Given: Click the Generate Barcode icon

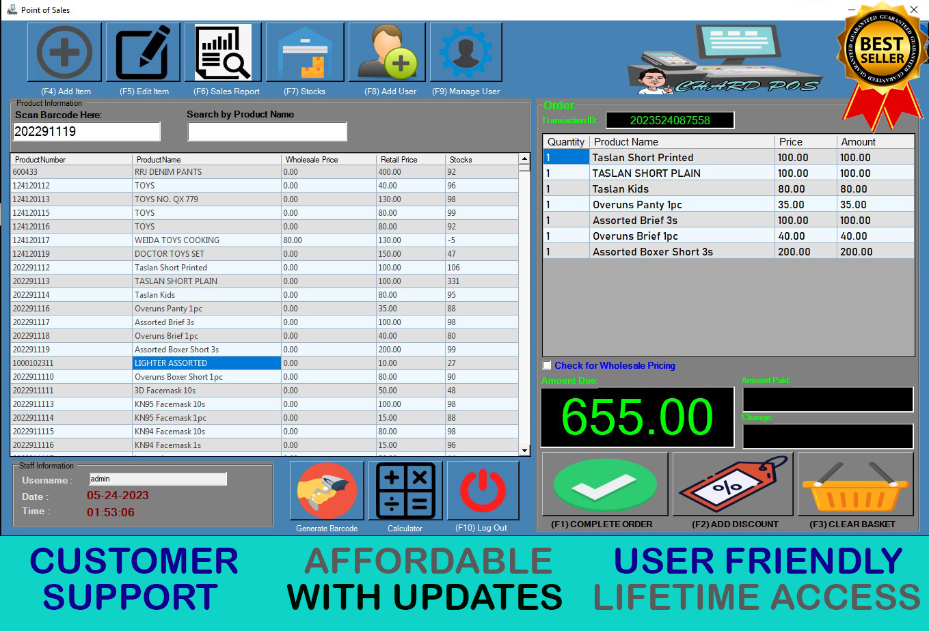Looking at the screenshot, I should click(326, 490).
